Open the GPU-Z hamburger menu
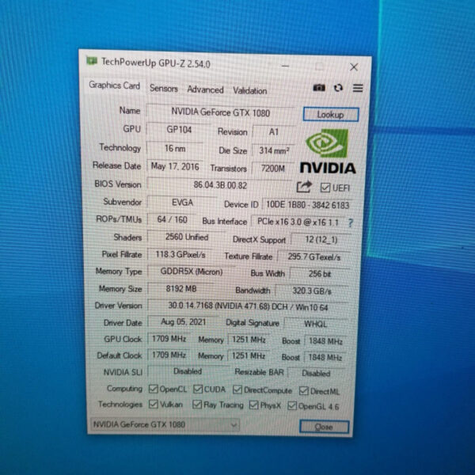 [x=358, y=88]
